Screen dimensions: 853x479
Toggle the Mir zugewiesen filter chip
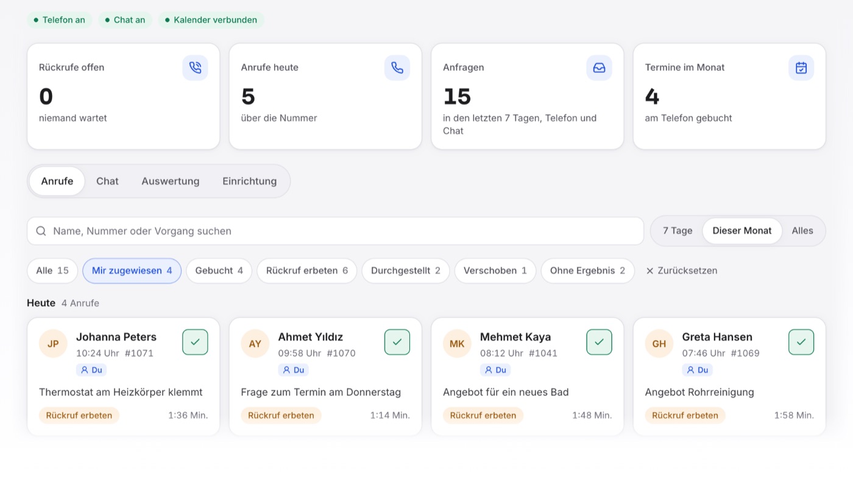132,271
